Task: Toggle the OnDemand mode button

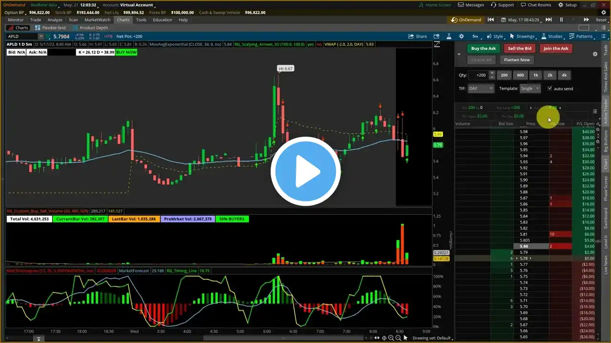Action: coord(466,20)
